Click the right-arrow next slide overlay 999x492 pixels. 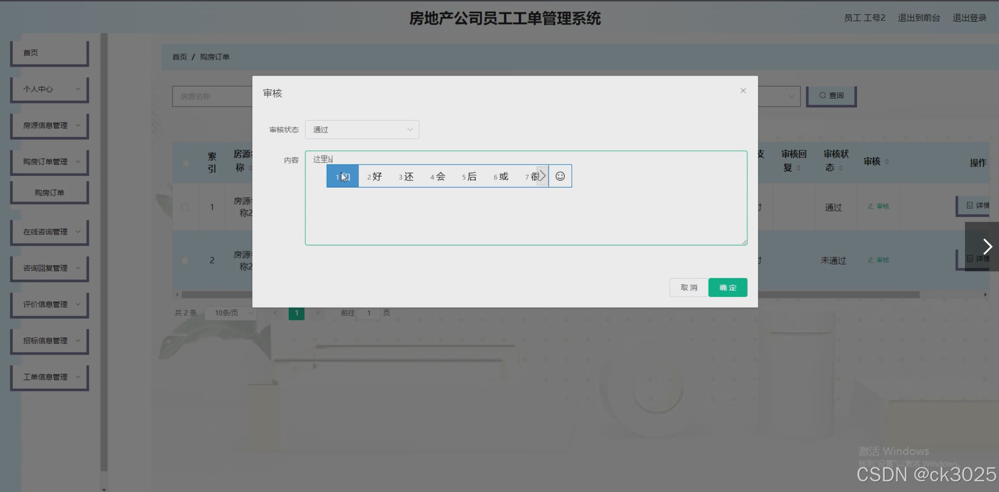(987, 247)
